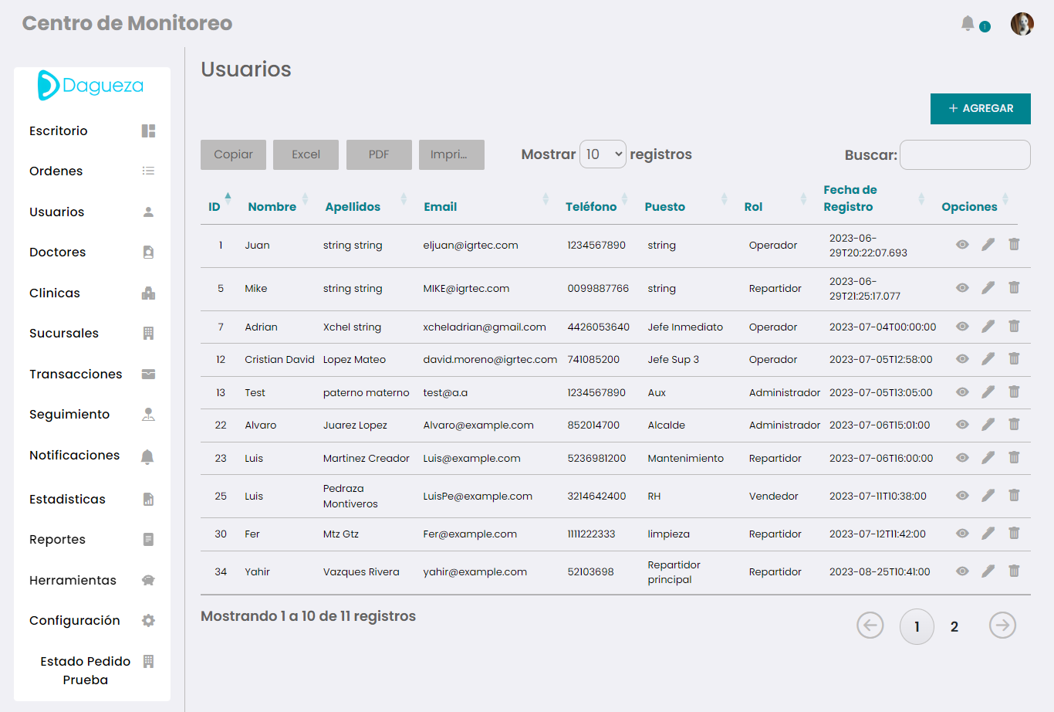
Task: Export the table to Excel
Action: 306,154
